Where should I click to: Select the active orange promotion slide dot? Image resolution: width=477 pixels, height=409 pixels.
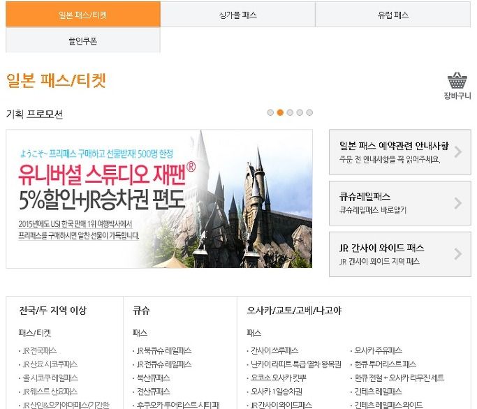click(280, 112)
